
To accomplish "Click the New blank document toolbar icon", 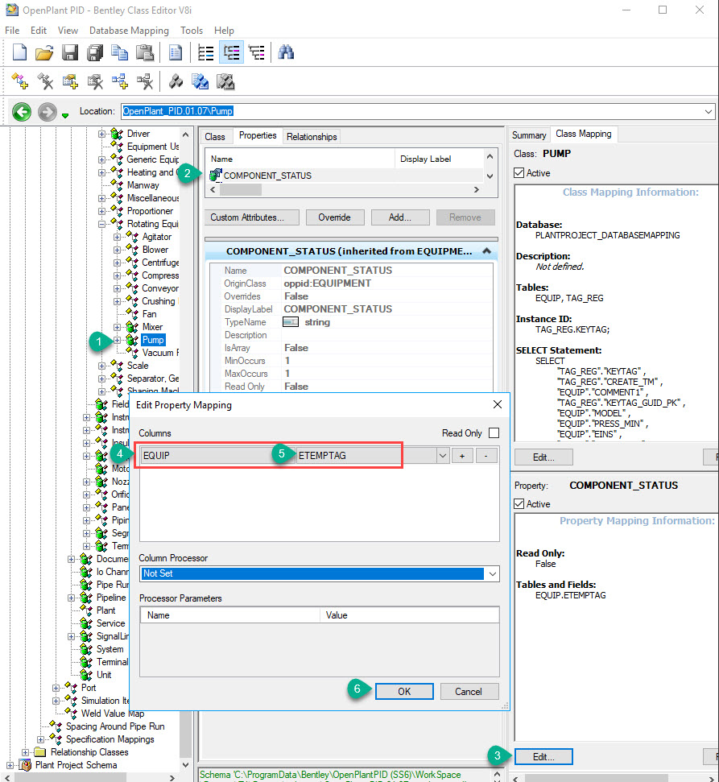I will 19,52.
